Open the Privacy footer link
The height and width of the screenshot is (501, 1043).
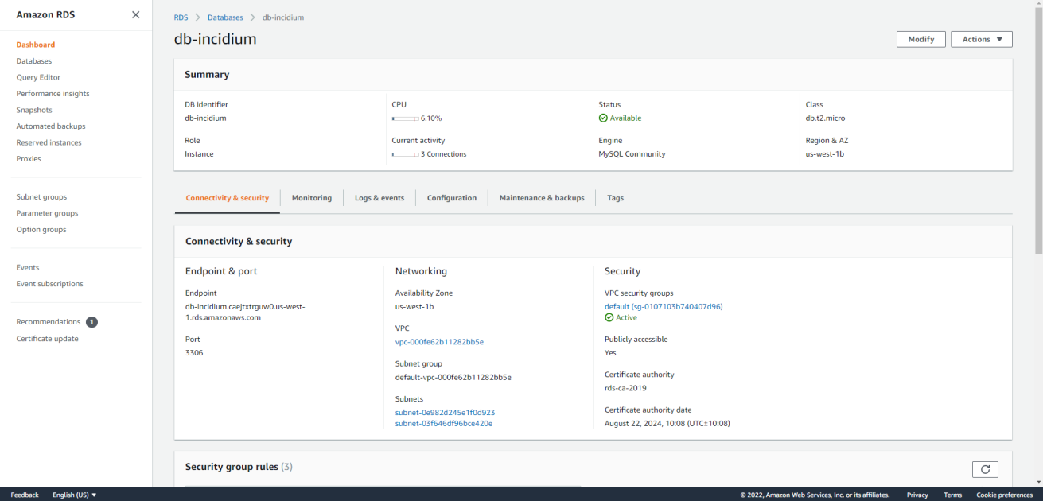(917, 495)
